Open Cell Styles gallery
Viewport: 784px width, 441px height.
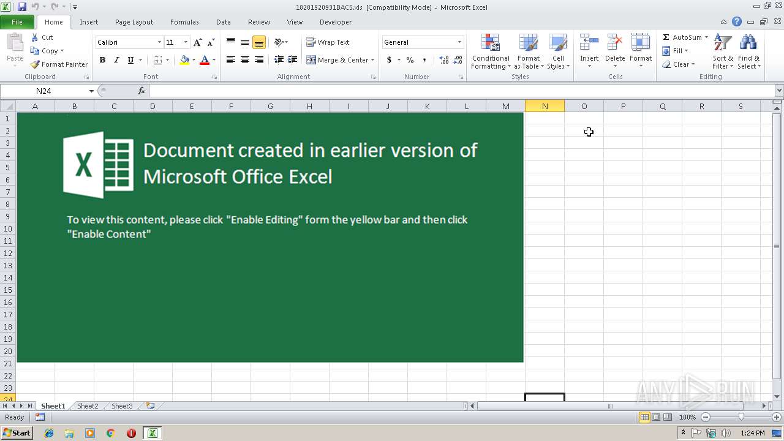point(558,52)
